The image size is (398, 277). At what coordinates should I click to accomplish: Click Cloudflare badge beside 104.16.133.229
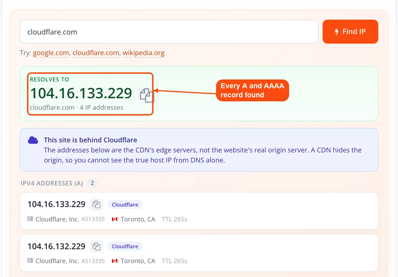point(125,205)
